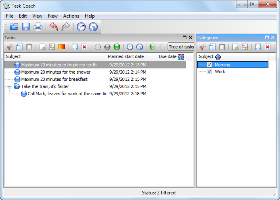
Task: Open the Tree of tasks dropdown
Action: (x=181, y=47)
